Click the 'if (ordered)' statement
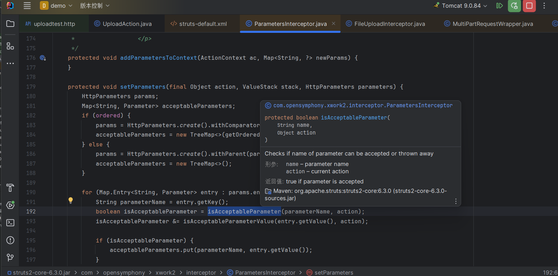 click(106, 116)
